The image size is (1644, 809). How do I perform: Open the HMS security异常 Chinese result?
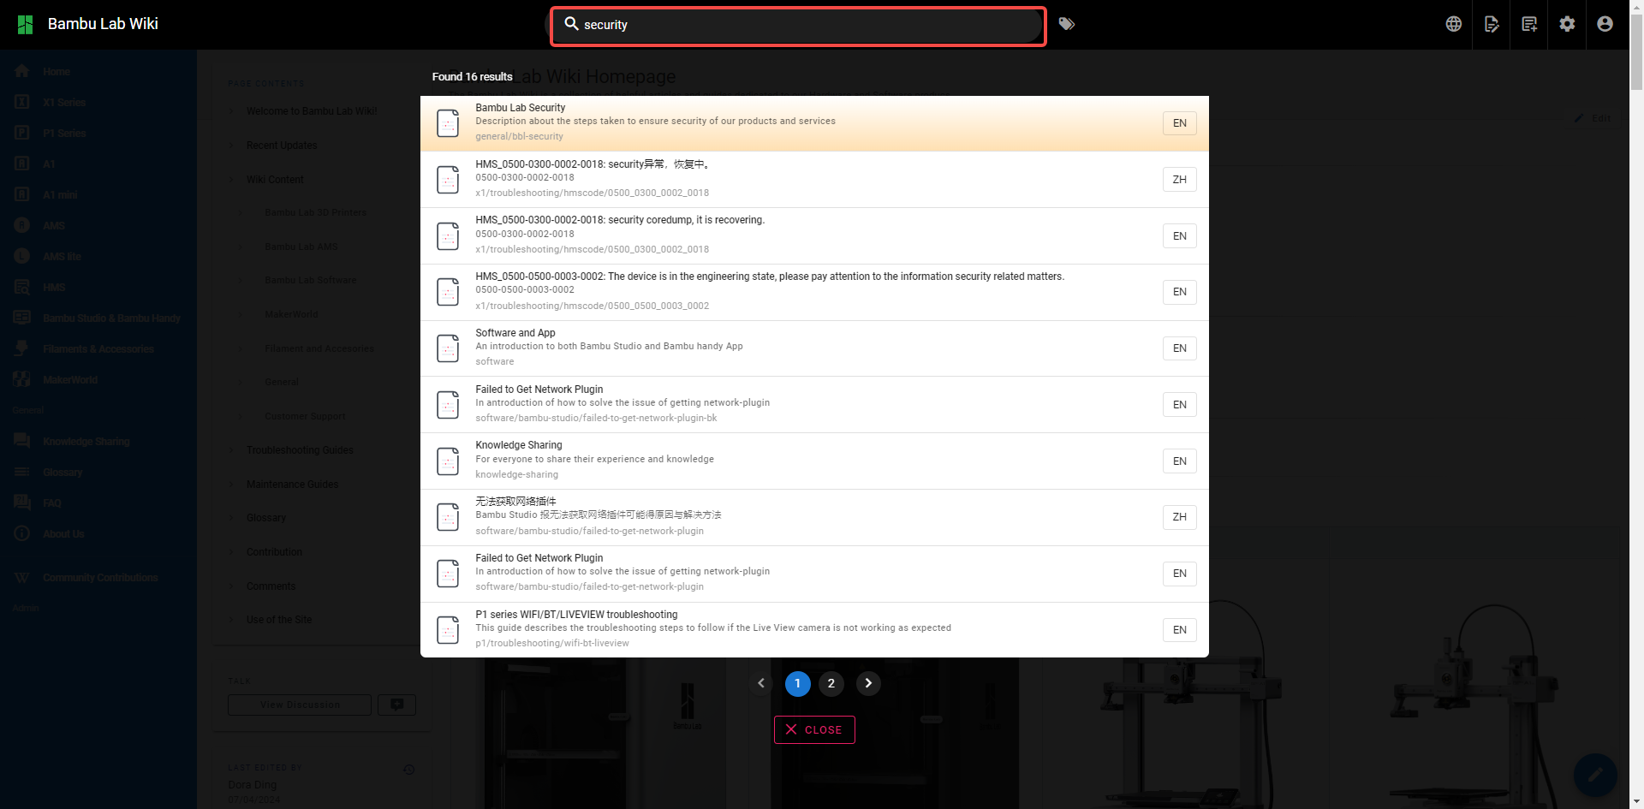(x=814, y=180)
